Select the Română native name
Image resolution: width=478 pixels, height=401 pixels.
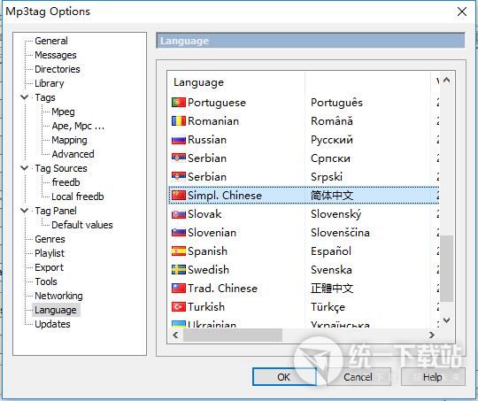pyautogui.click(x=332, y=121)
